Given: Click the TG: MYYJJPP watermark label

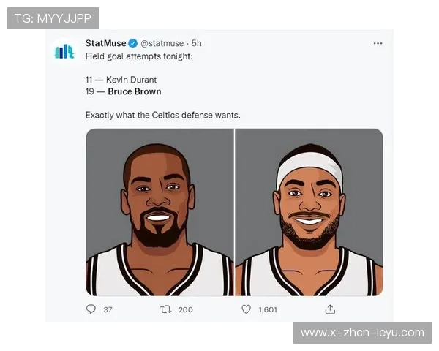Looking at the screenshot, I should point(53,18).
